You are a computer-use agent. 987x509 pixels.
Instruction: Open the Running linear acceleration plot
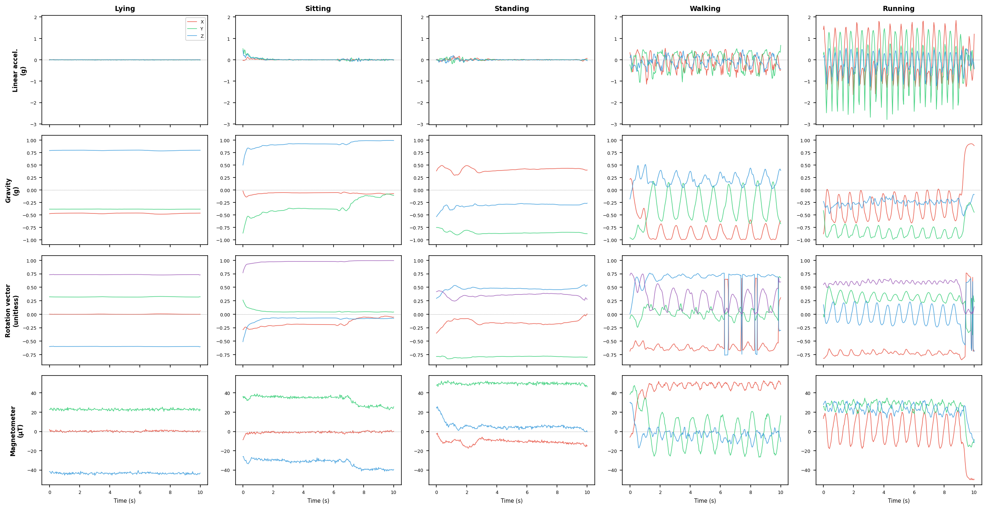point(899,70)
